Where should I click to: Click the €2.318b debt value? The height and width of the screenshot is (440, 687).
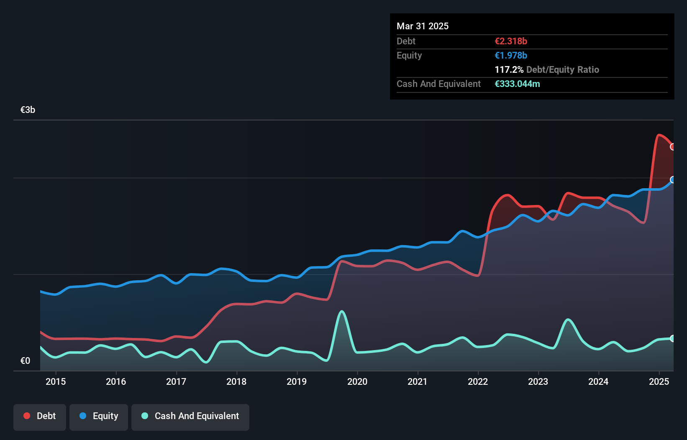pyautogui.click(x=511, y=41)
